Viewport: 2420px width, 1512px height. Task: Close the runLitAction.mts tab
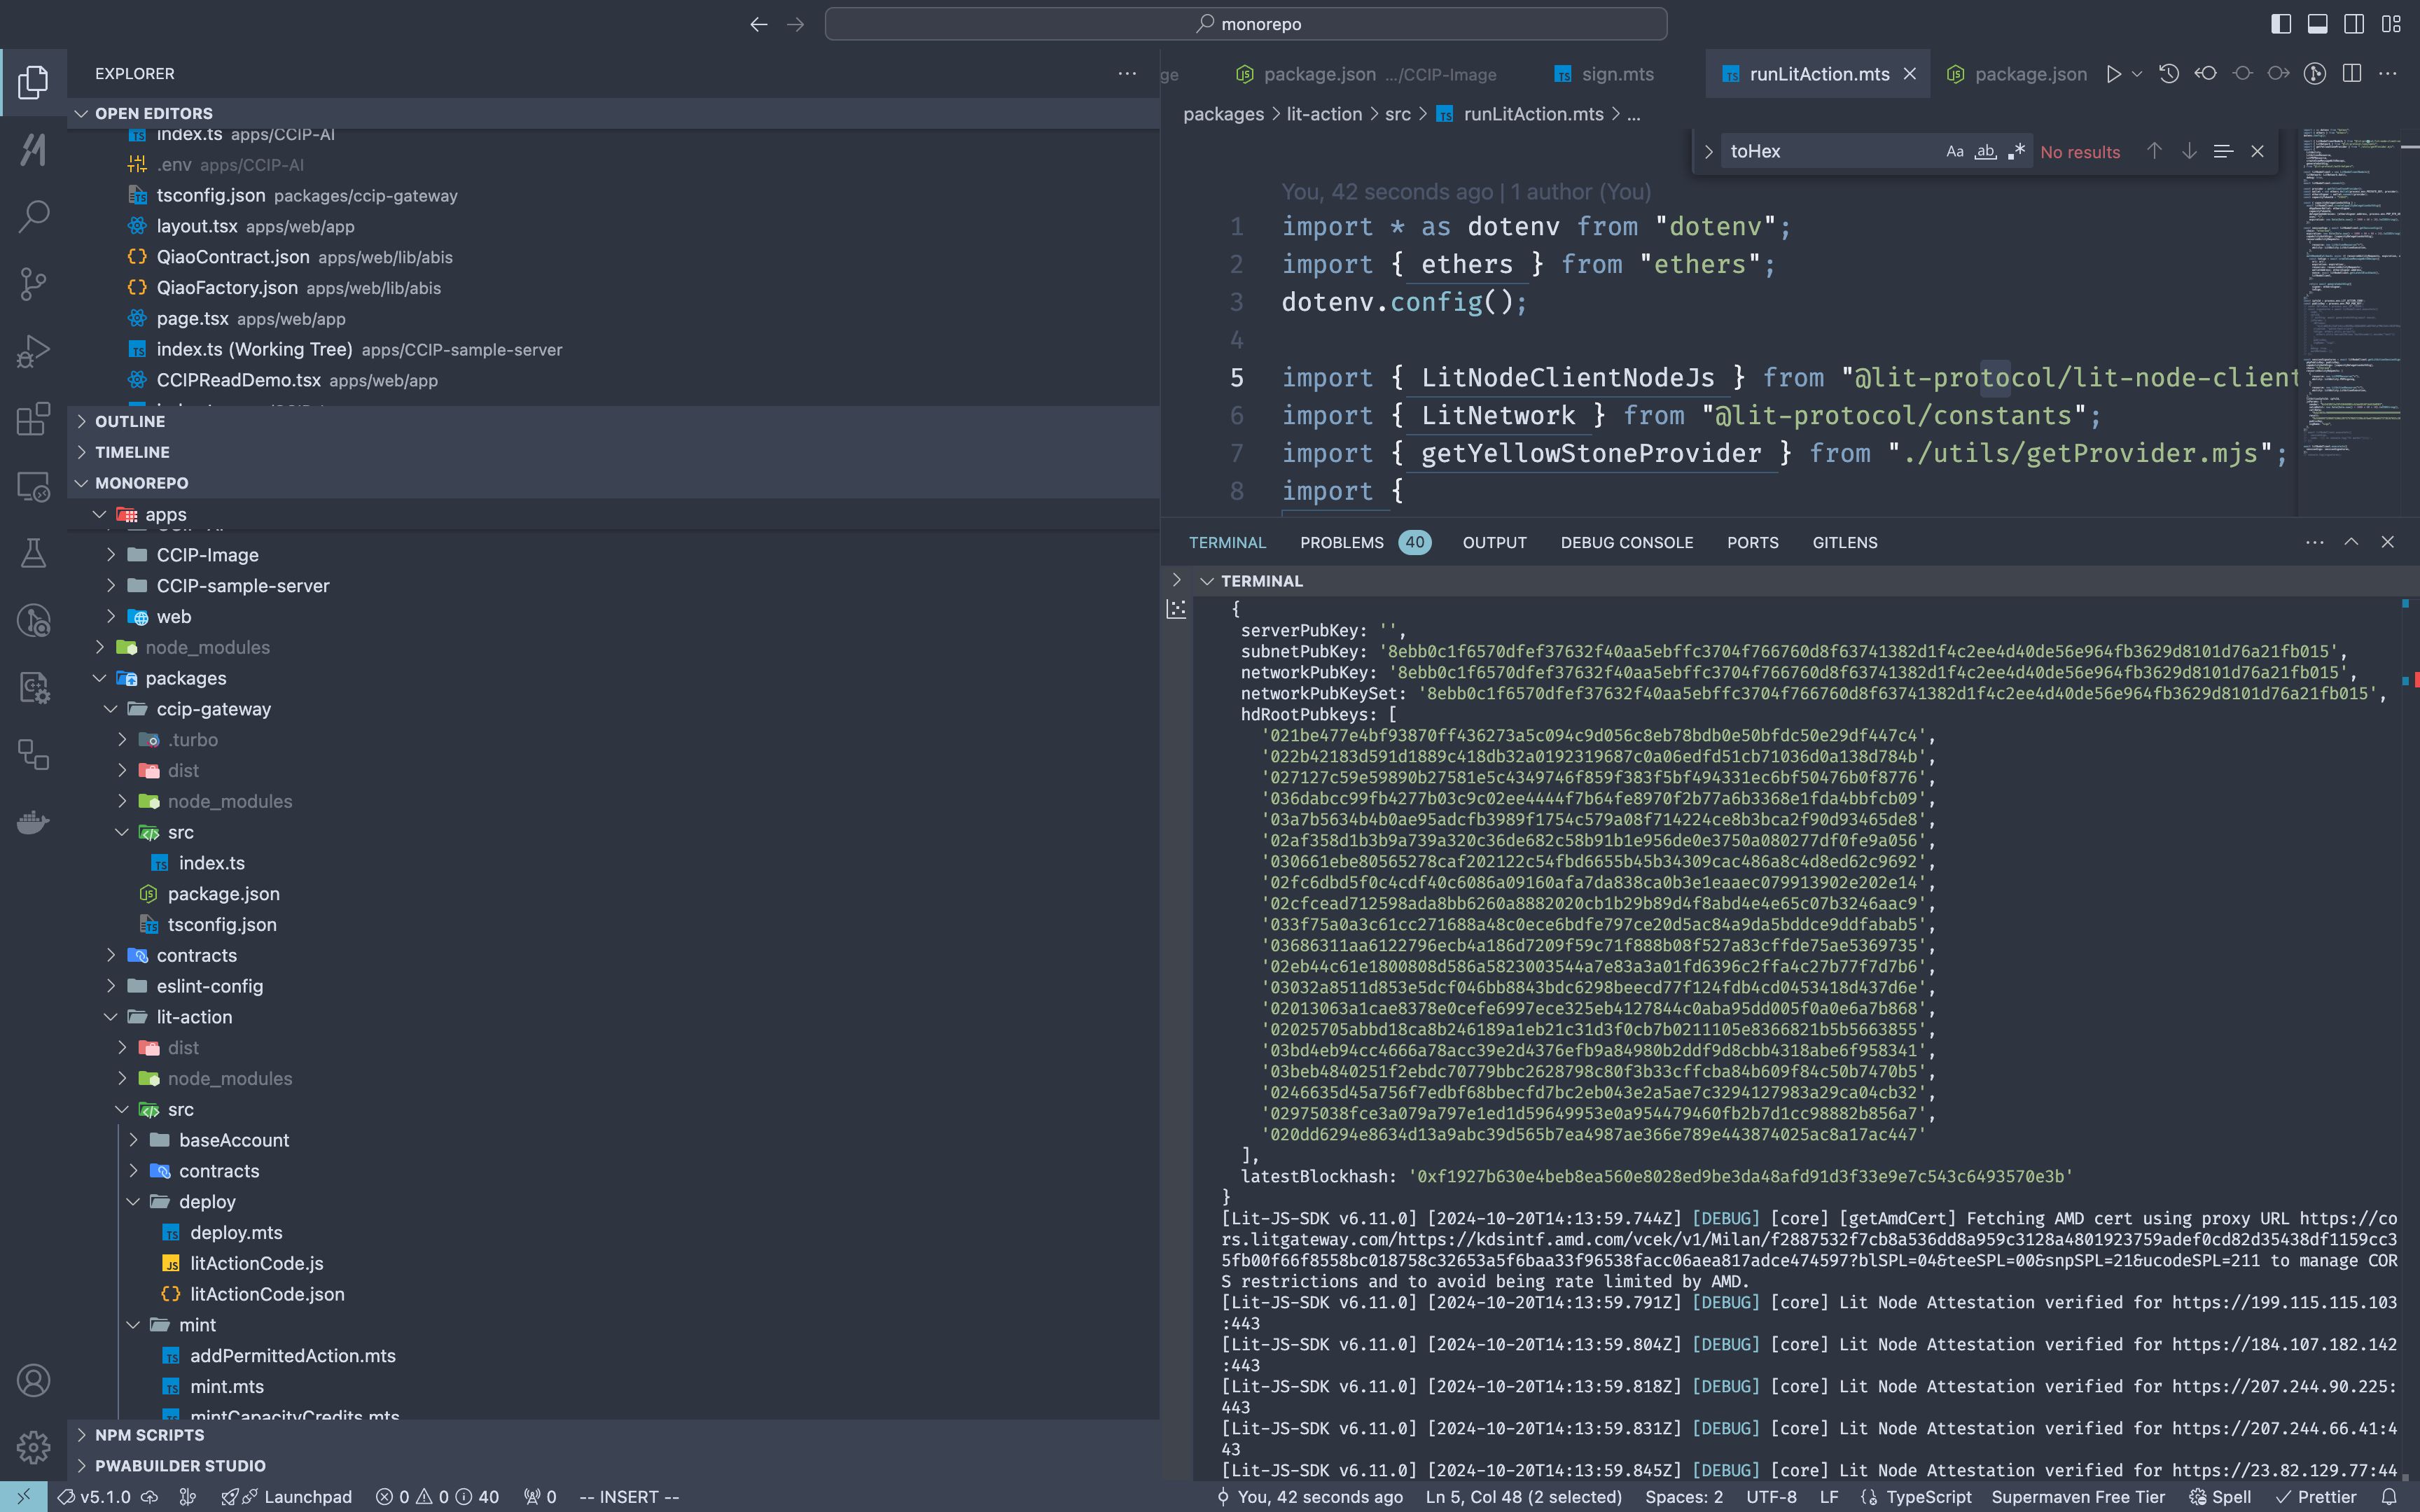tap(1909, 74)
